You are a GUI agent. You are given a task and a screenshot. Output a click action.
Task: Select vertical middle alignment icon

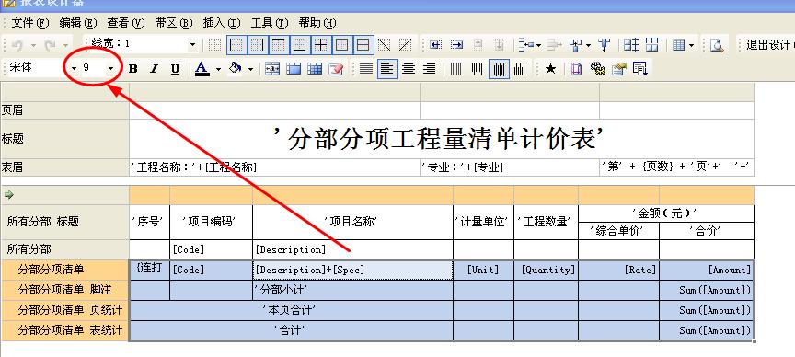[x=499, y=69]
